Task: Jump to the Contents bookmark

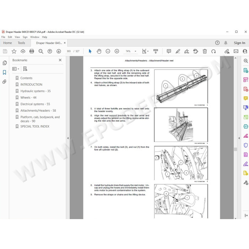Action: [26, 78]
